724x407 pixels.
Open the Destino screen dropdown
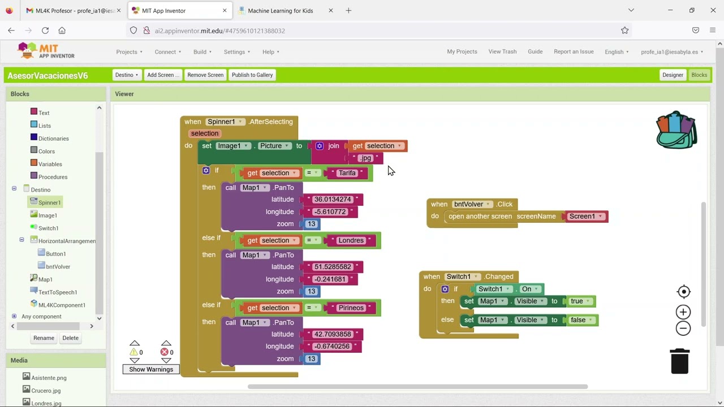tap(127, 75)
